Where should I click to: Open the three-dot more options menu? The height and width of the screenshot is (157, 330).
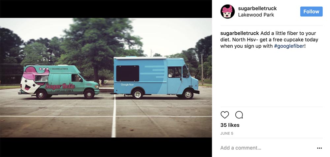(x=319, y=148)
